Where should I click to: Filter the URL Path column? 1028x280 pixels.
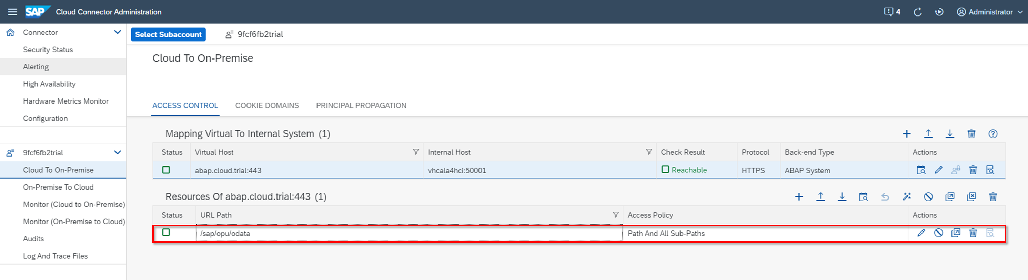pos(616,215)
